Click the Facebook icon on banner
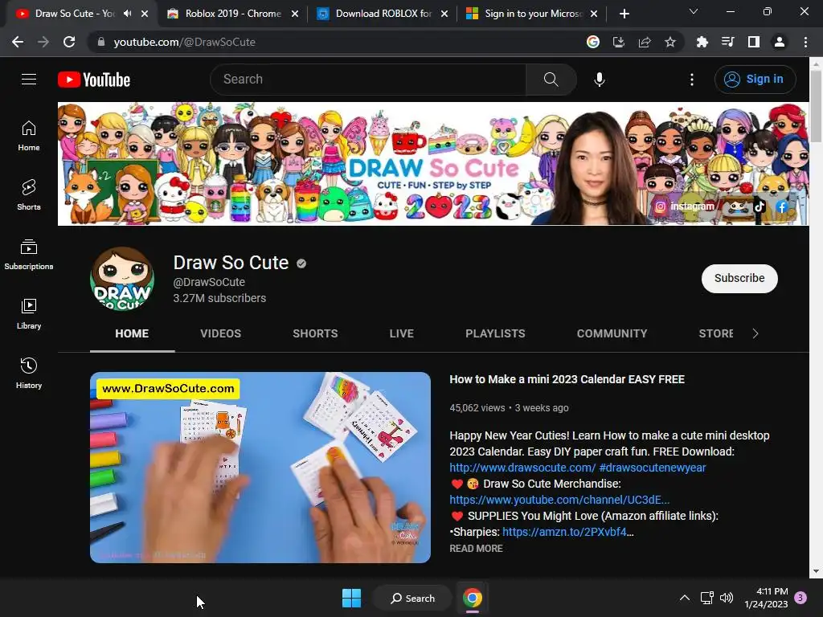 point(782,206)
